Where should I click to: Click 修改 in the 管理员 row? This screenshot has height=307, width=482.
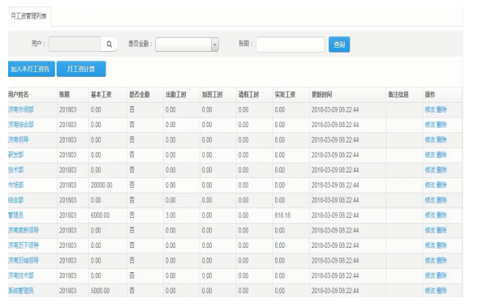pyautogui.click(x=430, y=215)
